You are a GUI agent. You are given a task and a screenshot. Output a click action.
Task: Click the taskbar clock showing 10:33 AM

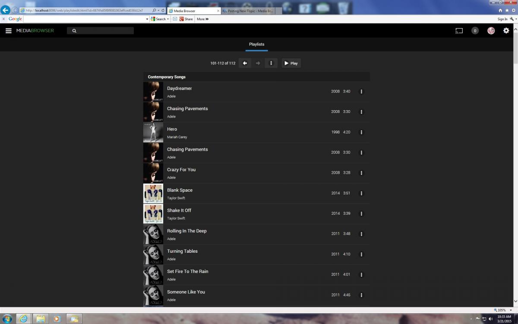pos(504,319)
